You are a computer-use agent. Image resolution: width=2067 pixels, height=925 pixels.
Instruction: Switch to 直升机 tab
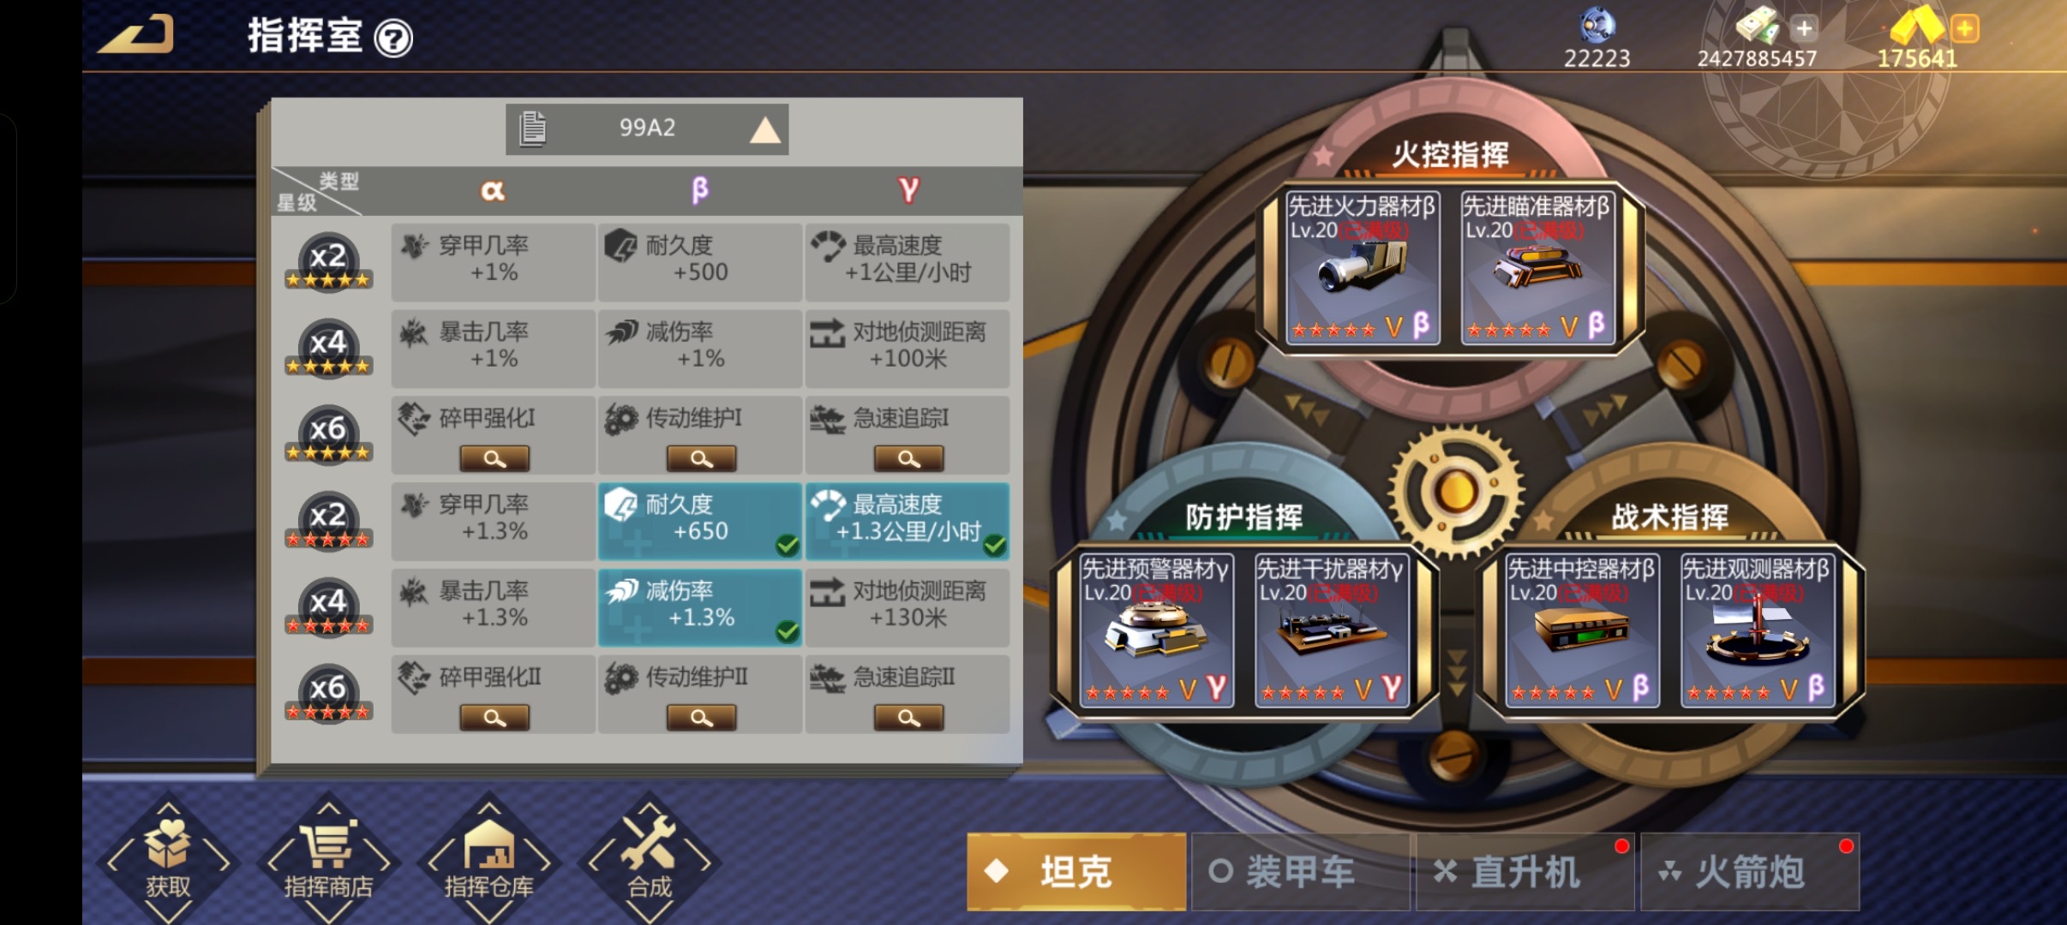click(1525, 872)
